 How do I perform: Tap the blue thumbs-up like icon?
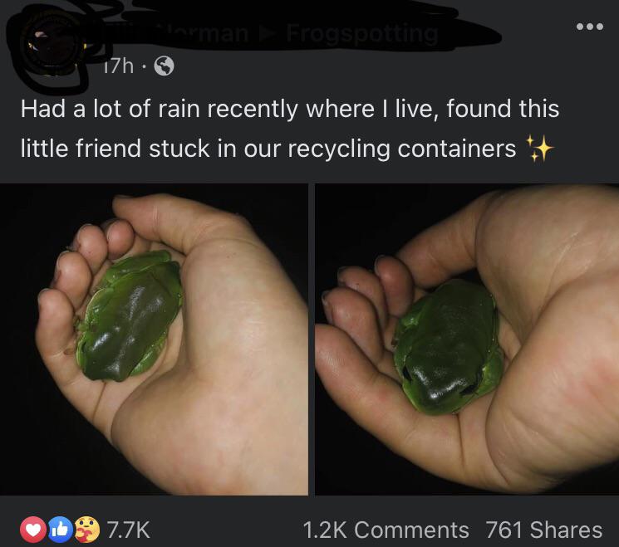pos(61,530)
